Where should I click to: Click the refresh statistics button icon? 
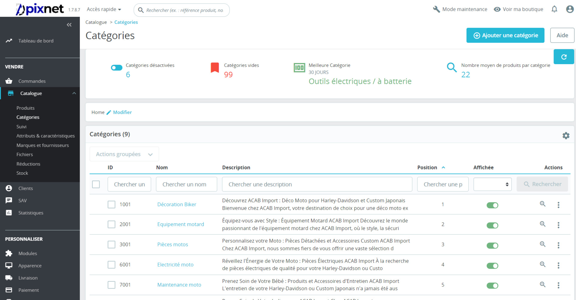coord(564,57)
